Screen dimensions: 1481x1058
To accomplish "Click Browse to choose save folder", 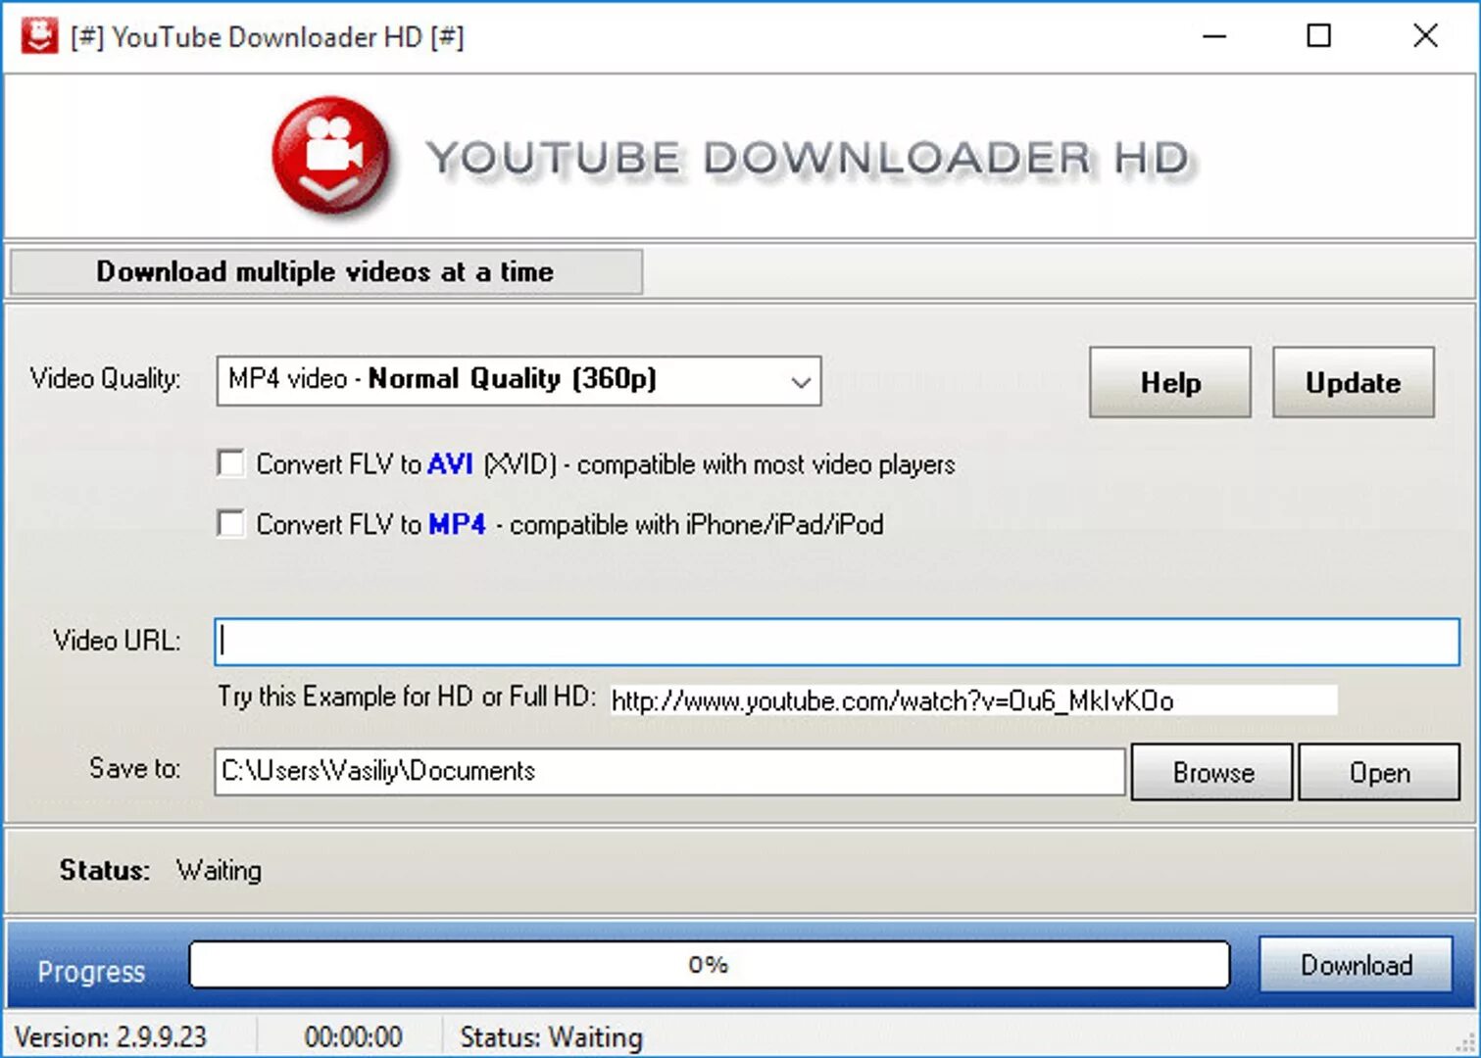I will [1212, 772].
